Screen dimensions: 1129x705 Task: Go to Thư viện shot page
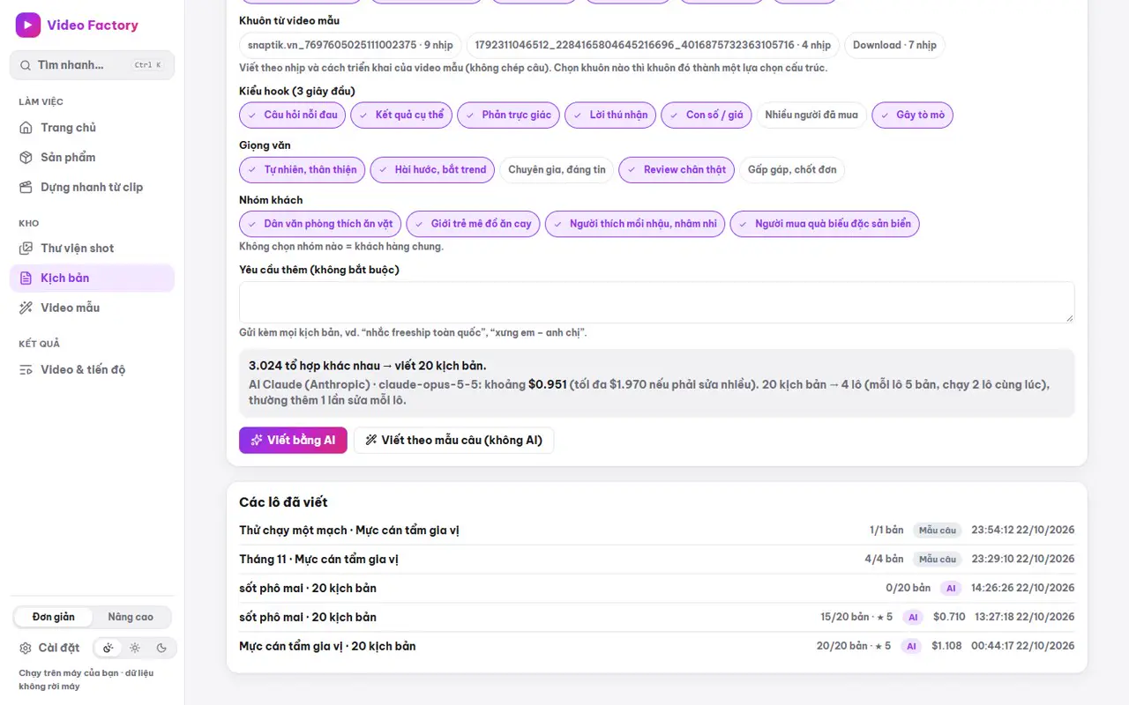pos(92,249)
